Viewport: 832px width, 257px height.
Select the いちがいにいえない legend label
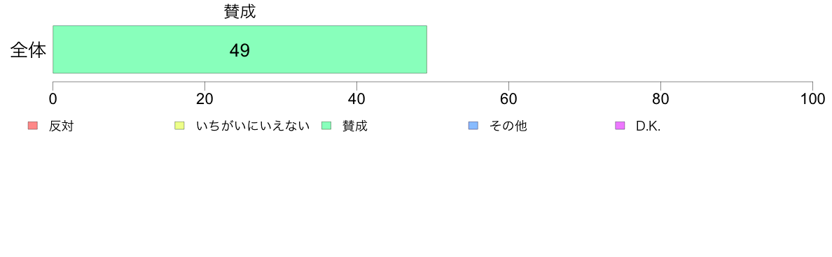[x=253, y=126]
